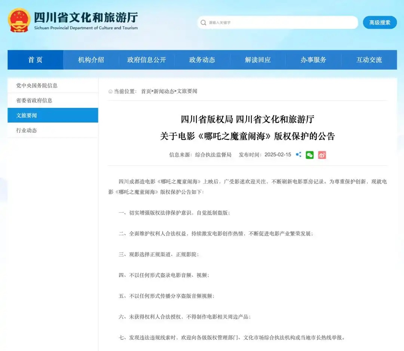This screenshot has height=351, width=404.
Task: Open the 政务动态 navigation menu
Action: (202, 60)
